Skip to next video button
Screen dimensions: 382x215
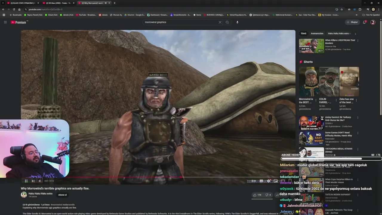[x=33, y=181]
